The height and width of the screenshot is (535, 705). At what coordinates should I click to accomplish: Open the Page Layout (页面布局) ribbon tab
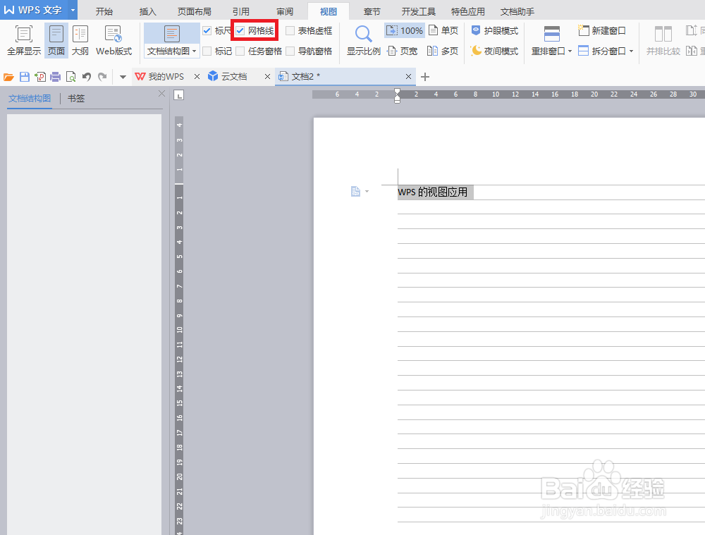[x=195, y=11]
